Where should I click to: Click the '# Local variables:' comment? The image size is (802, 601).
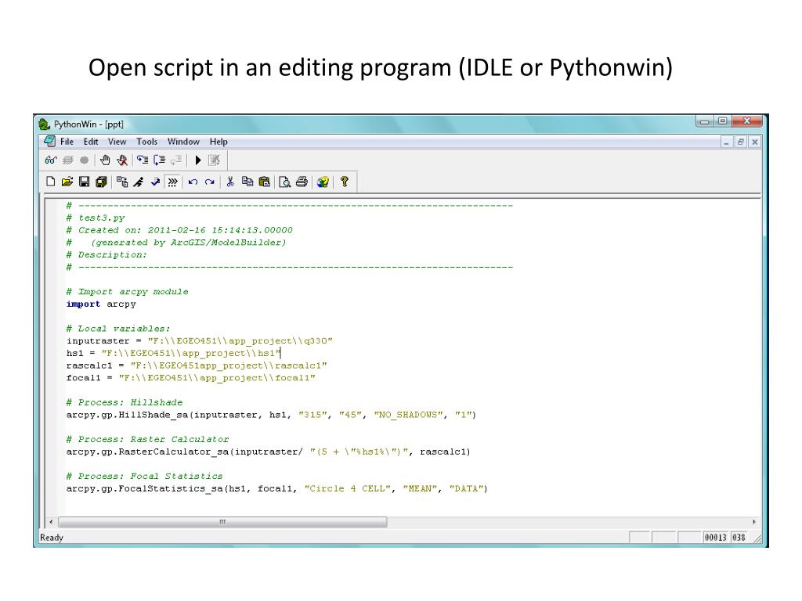coord(118,328)
